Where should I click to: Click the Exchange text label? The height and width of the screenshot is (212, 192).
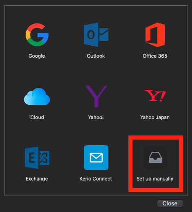coord(37,179)
